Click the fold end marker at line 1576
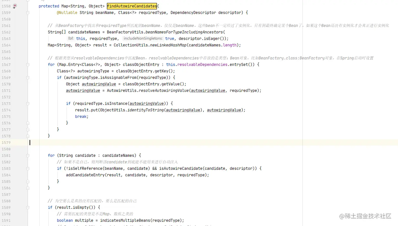 (28, 123)
